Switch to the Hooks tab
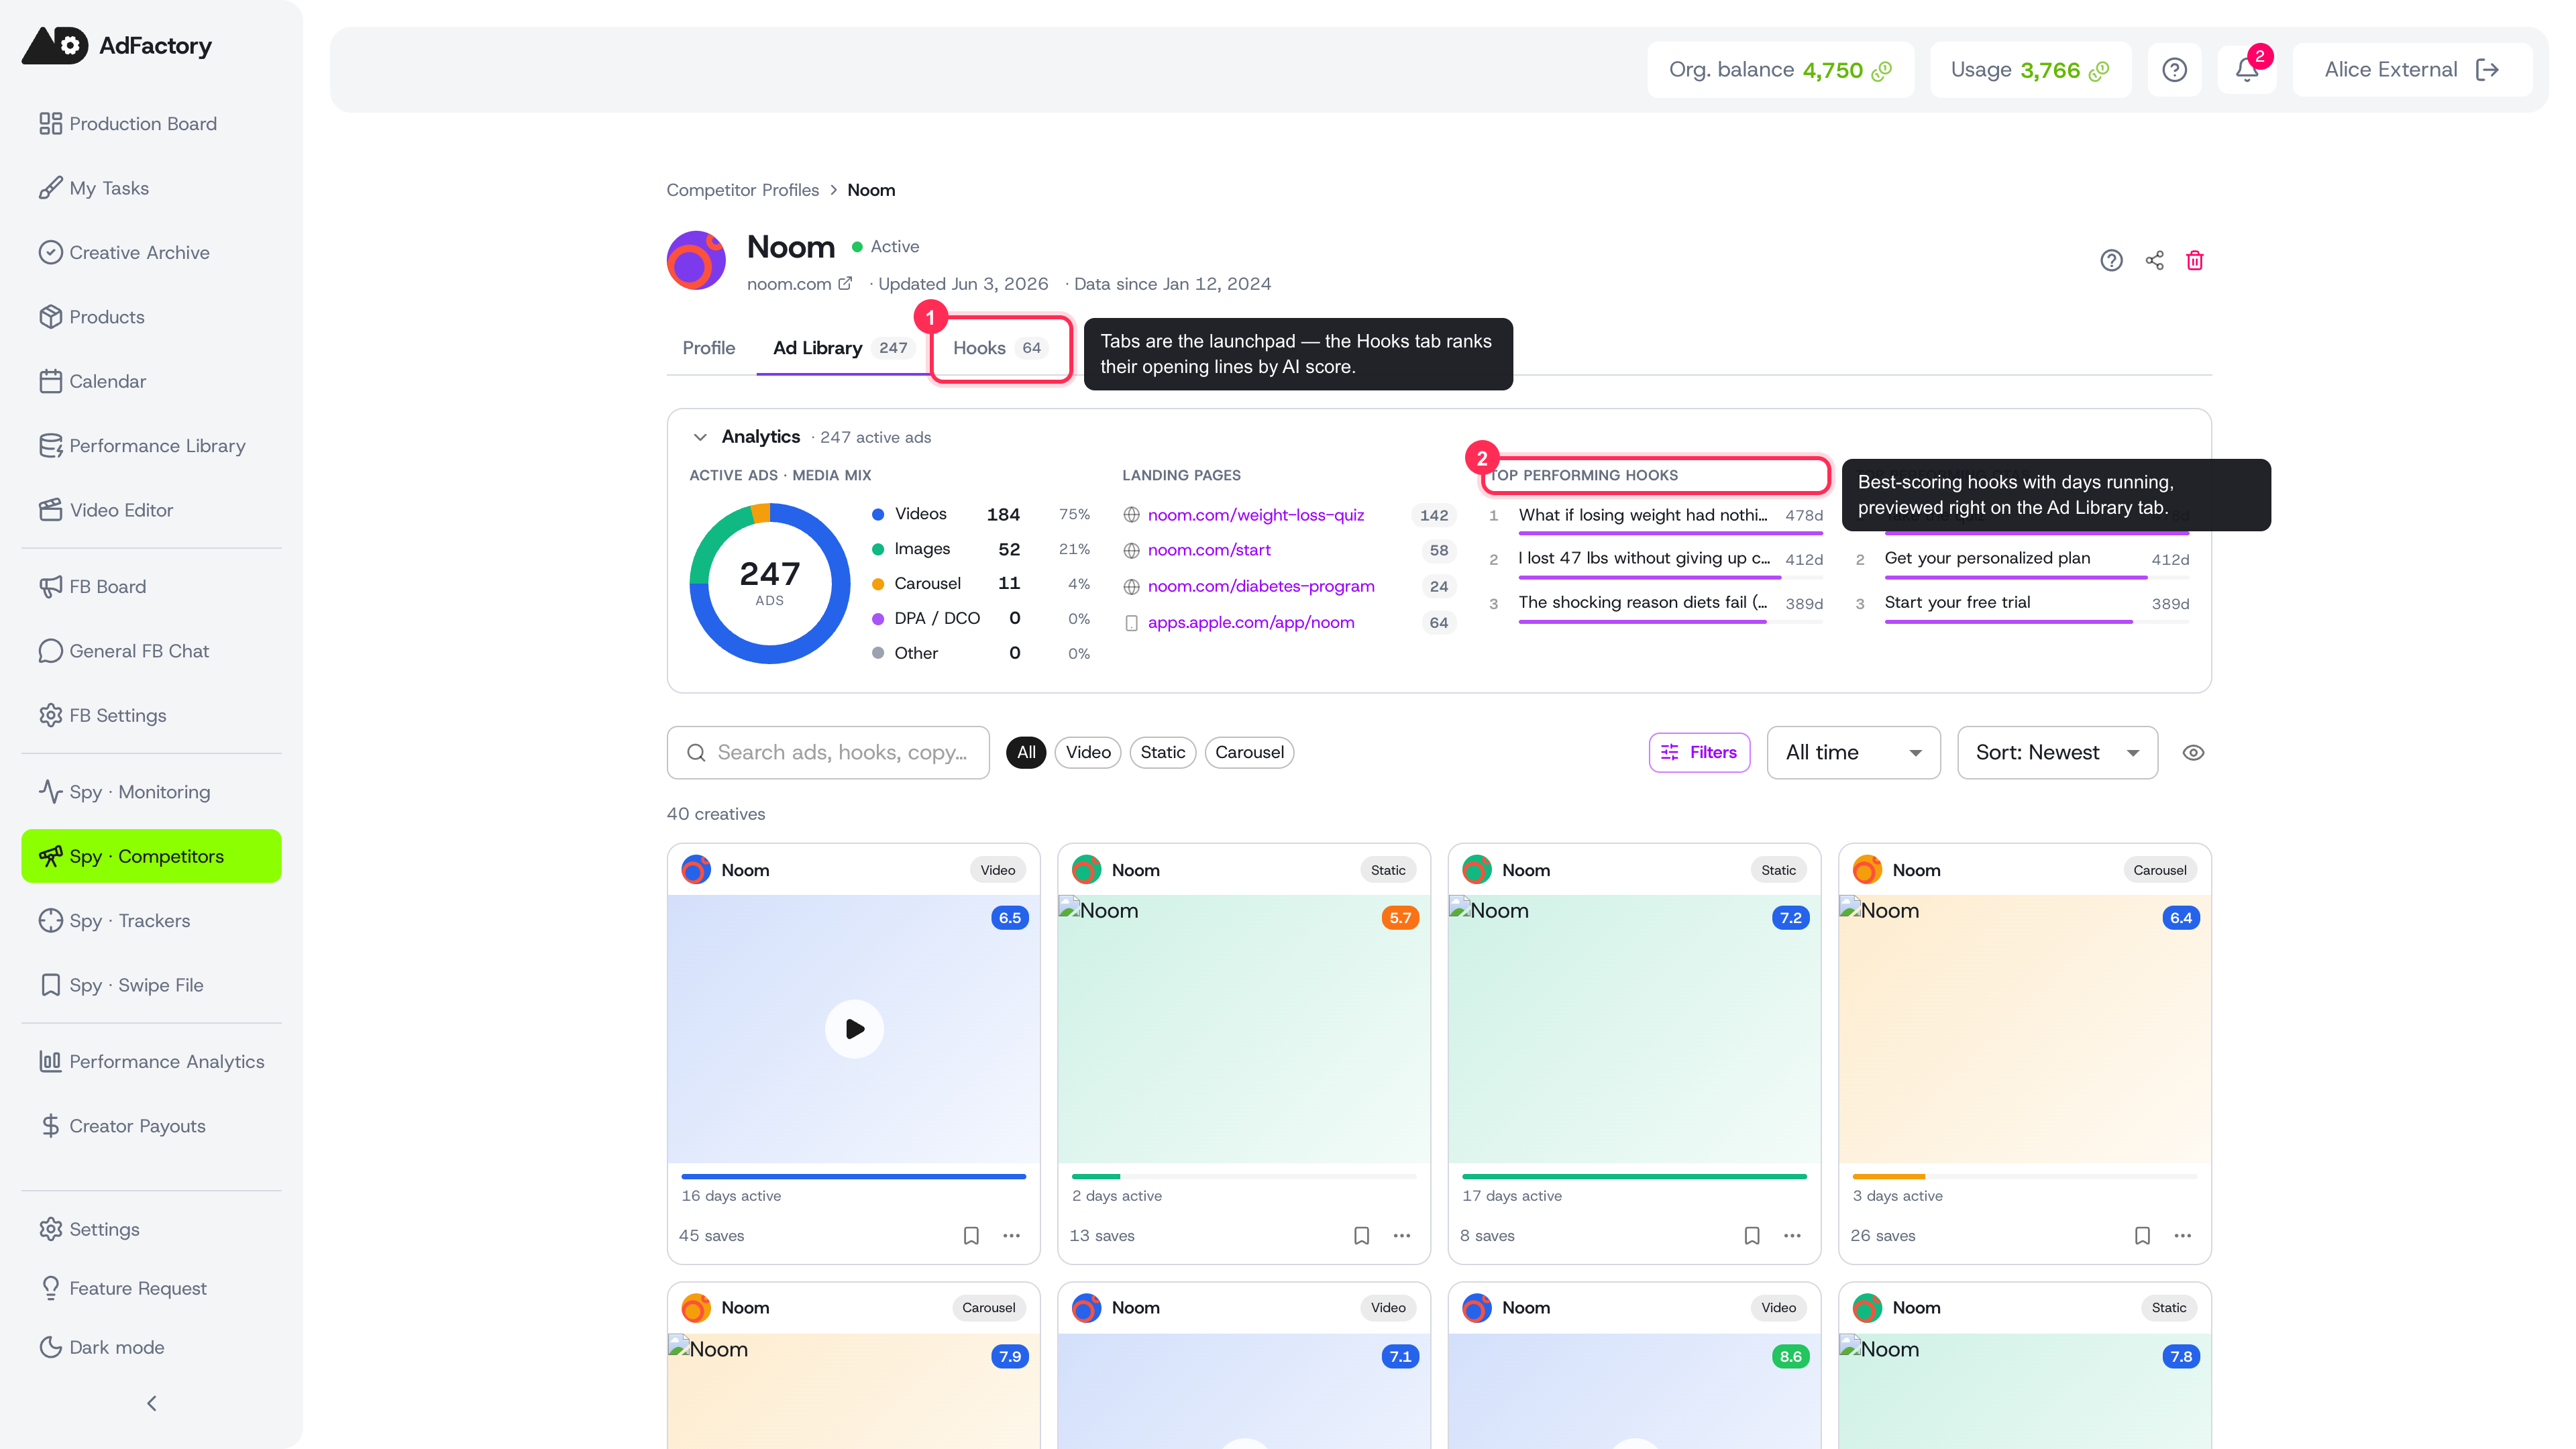This screenshot has width=2576, height=1449. pos(1000,348)
